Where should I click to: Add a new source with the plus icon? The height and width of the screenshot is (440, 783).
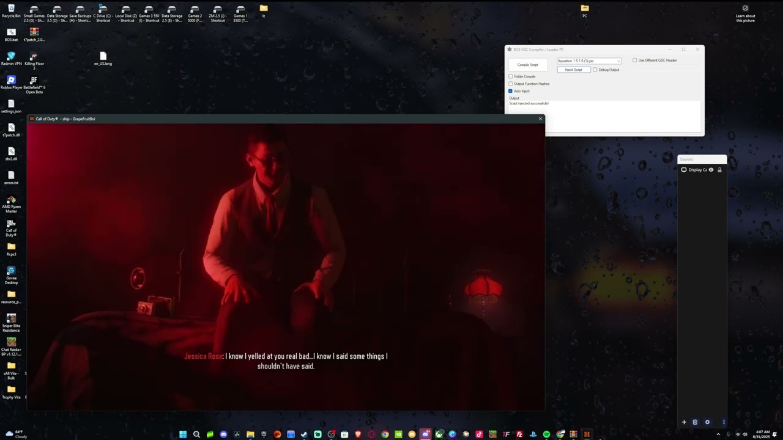684,422
